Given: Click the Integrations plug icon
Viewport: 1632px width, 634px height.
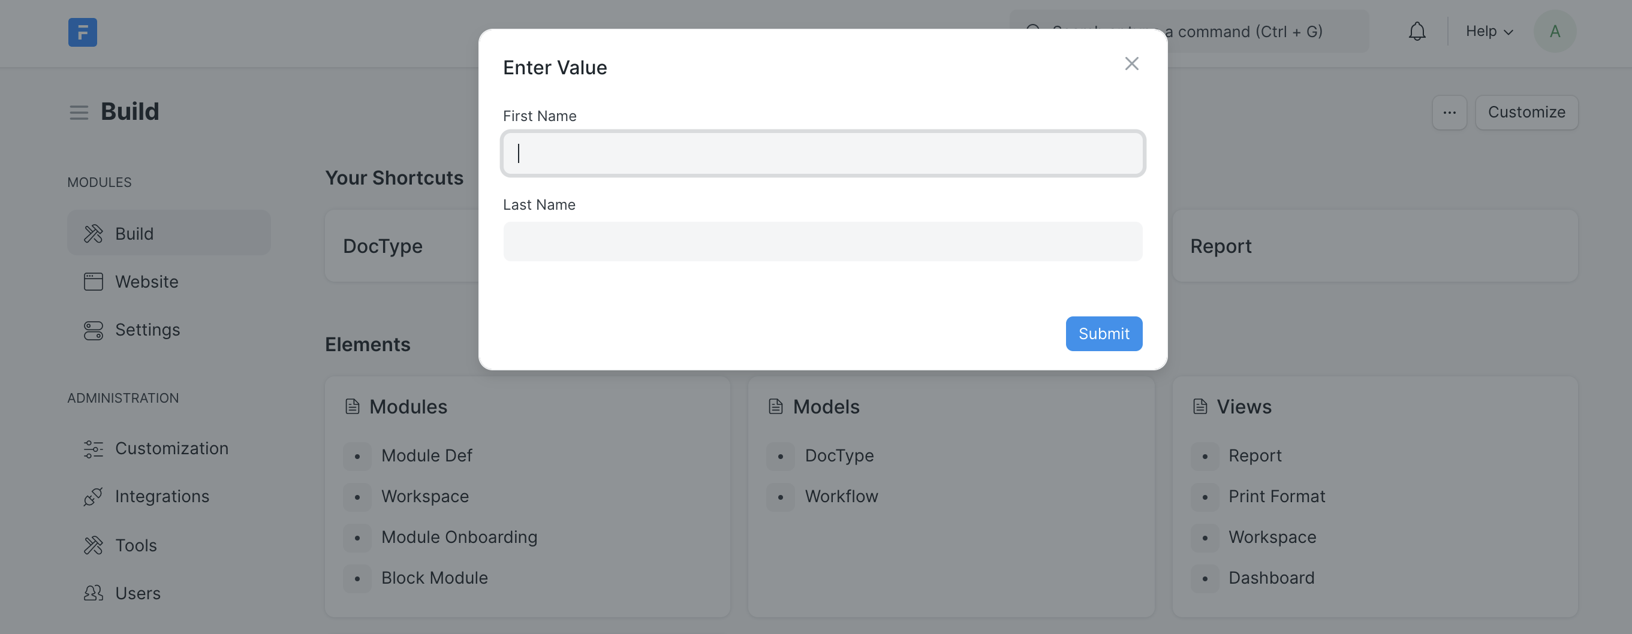Looking at the screenshot, I should [93, 497].
